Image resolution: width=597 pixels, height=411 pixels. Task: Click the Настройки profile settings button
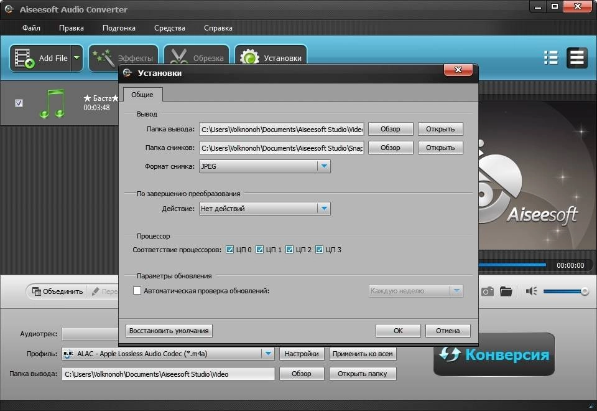click(x=302, y=354)
